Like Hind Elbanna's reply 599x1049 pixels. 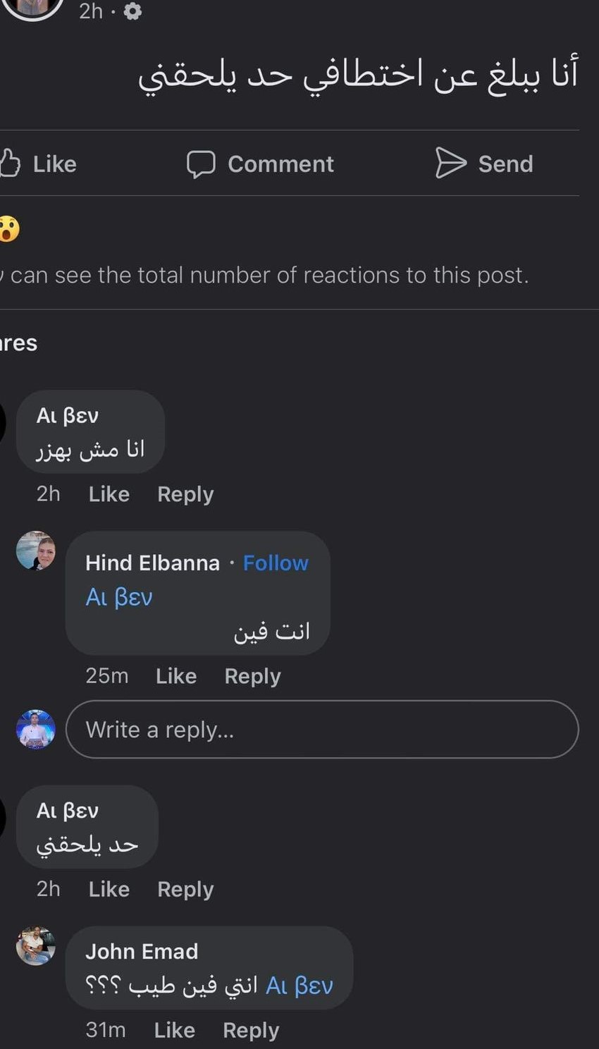point(176,676)
